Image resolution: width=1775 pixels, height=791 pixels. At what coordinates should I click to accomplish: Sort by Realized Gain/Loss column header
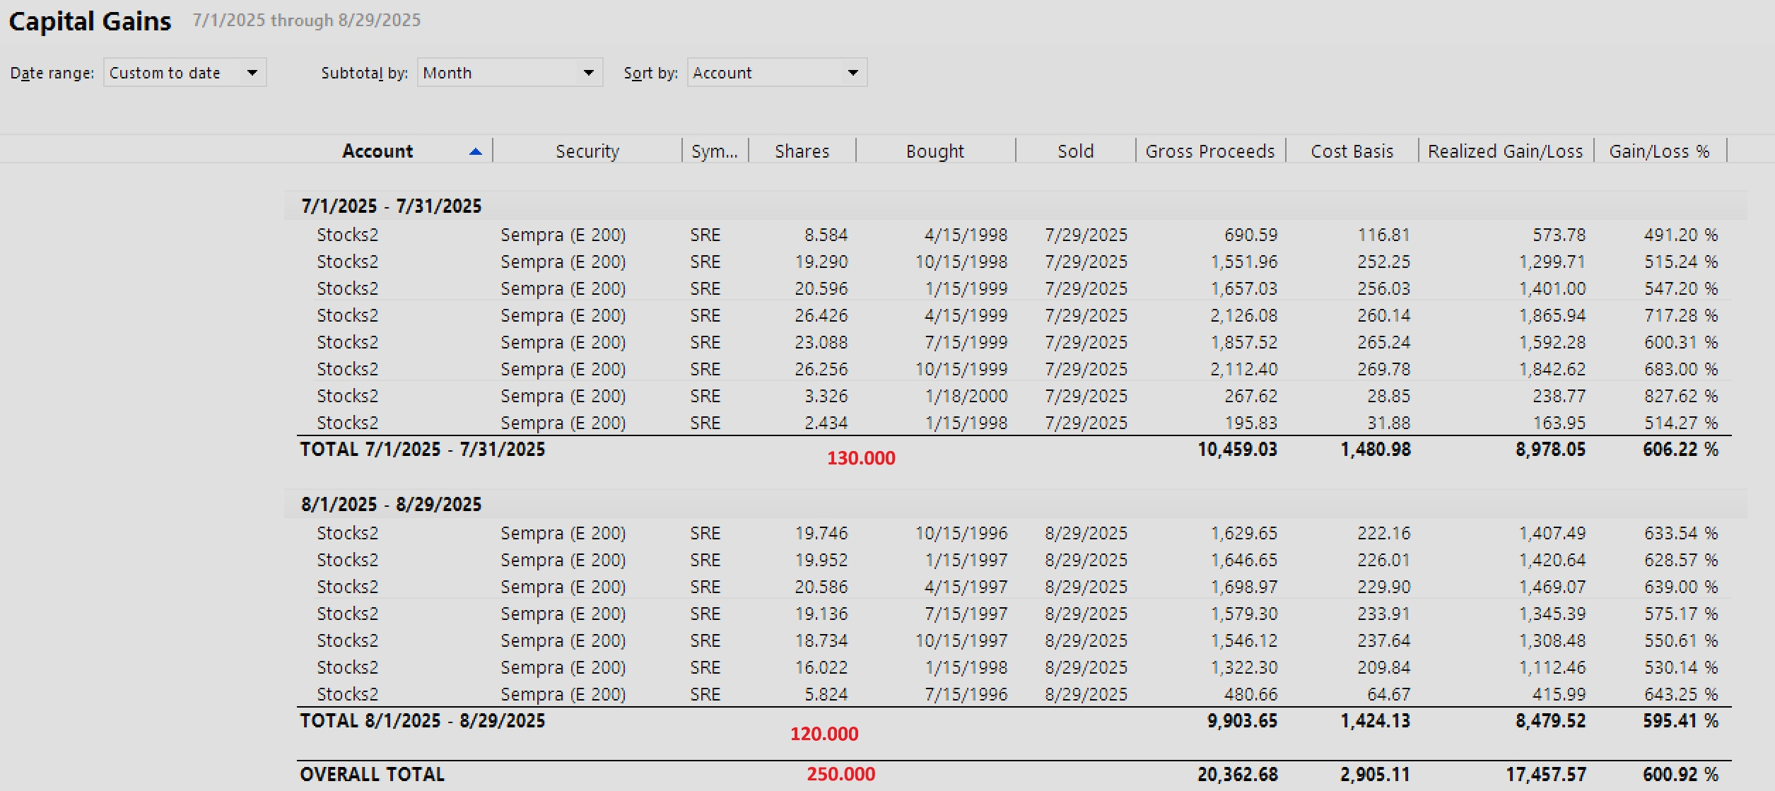point(1505,151)
